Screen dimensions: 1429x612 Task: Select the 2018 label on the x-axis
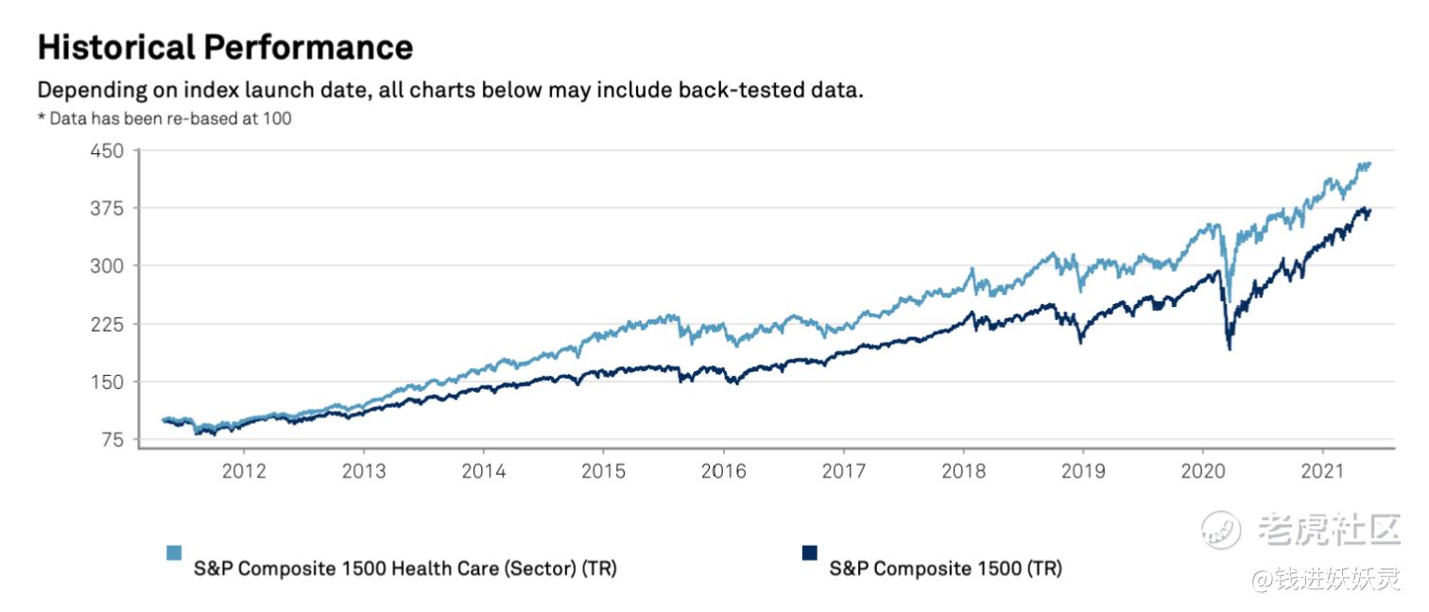coord(964,469)
